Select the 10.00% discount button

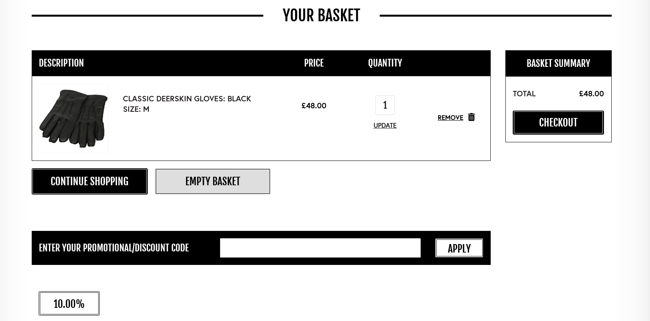tap(69, 304)
